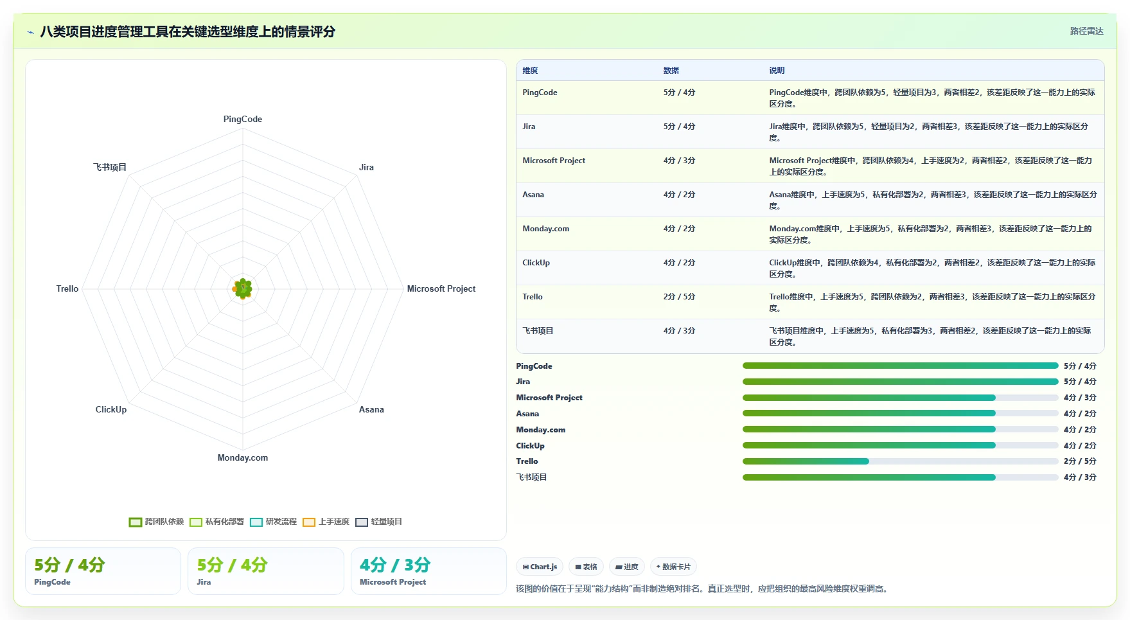
Task: Click the PingCode progress bar
Action: click(900, 366)
